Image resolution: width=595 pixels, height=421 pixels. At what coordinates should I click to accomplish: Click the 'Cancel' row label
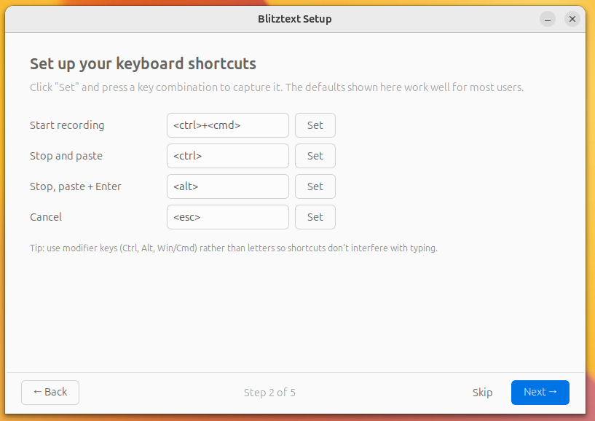46,217
